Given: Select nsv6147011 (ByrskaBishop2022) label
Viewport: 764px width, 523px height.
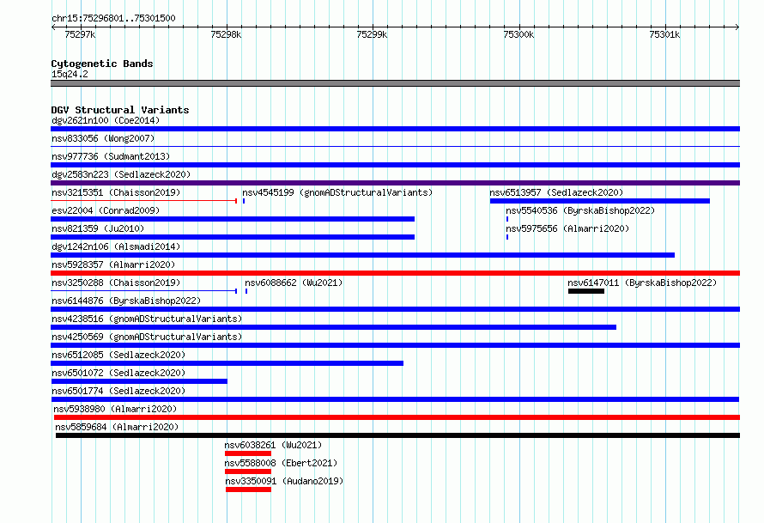Looking at the screenshot, I should [642, 283].
